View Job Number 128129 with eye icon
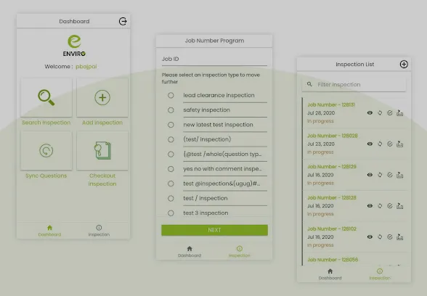Image resolution: width=427 pixels, height=296 pixels. pos(370,175)
